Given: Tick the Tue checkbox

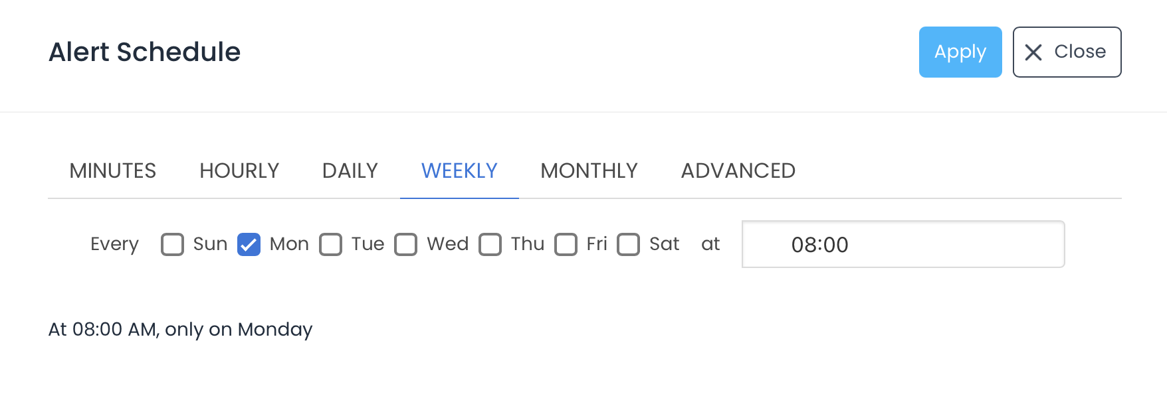Looking at the screenshot, I should (x=330, y=244).
